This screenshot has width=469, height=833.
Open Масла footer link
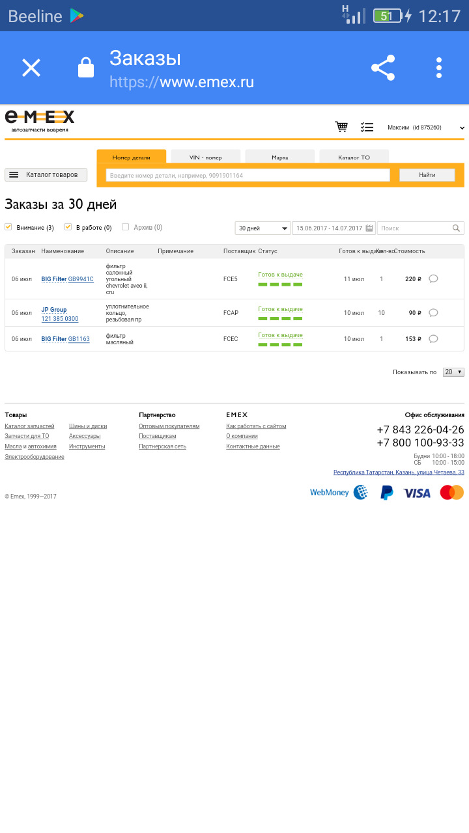[x=13, y=446]
